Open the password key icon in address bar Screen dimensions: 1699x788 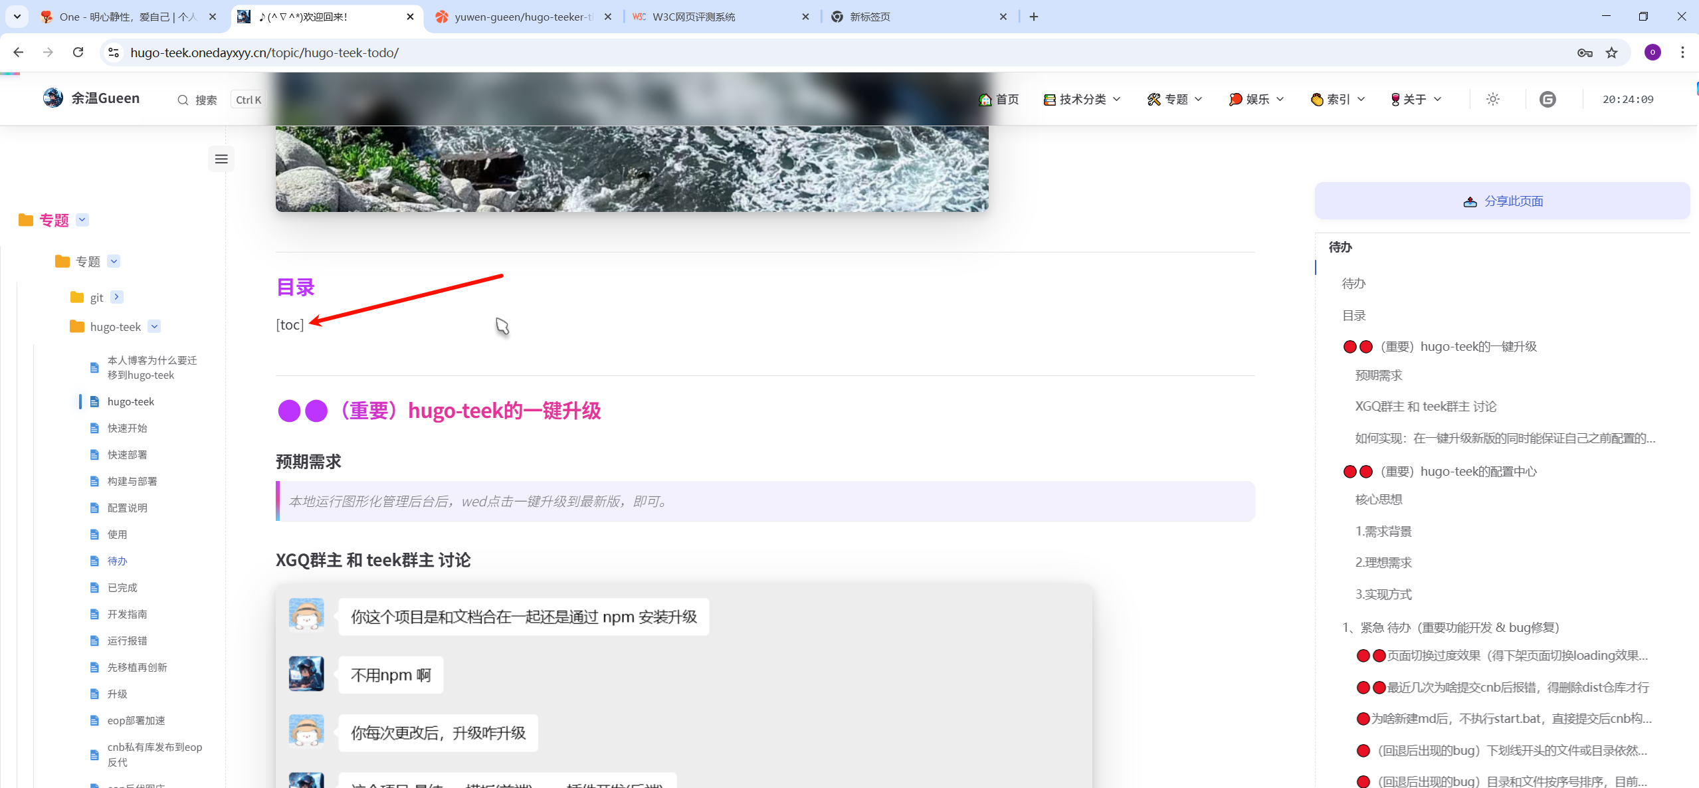pos(1585,52)
